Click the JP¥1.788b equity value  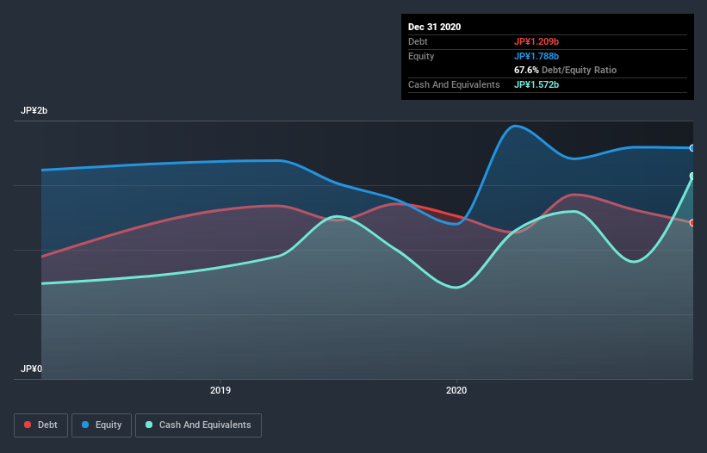(536, 56)
